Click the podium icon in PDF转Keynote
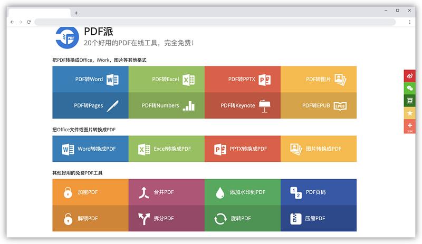This screenshot has width=422, height=244. (x=265, y=106)
